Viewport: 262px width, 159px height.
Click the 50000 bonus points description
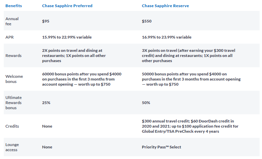click(x=191, y=79)
